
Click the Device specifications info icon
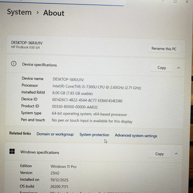13,64
